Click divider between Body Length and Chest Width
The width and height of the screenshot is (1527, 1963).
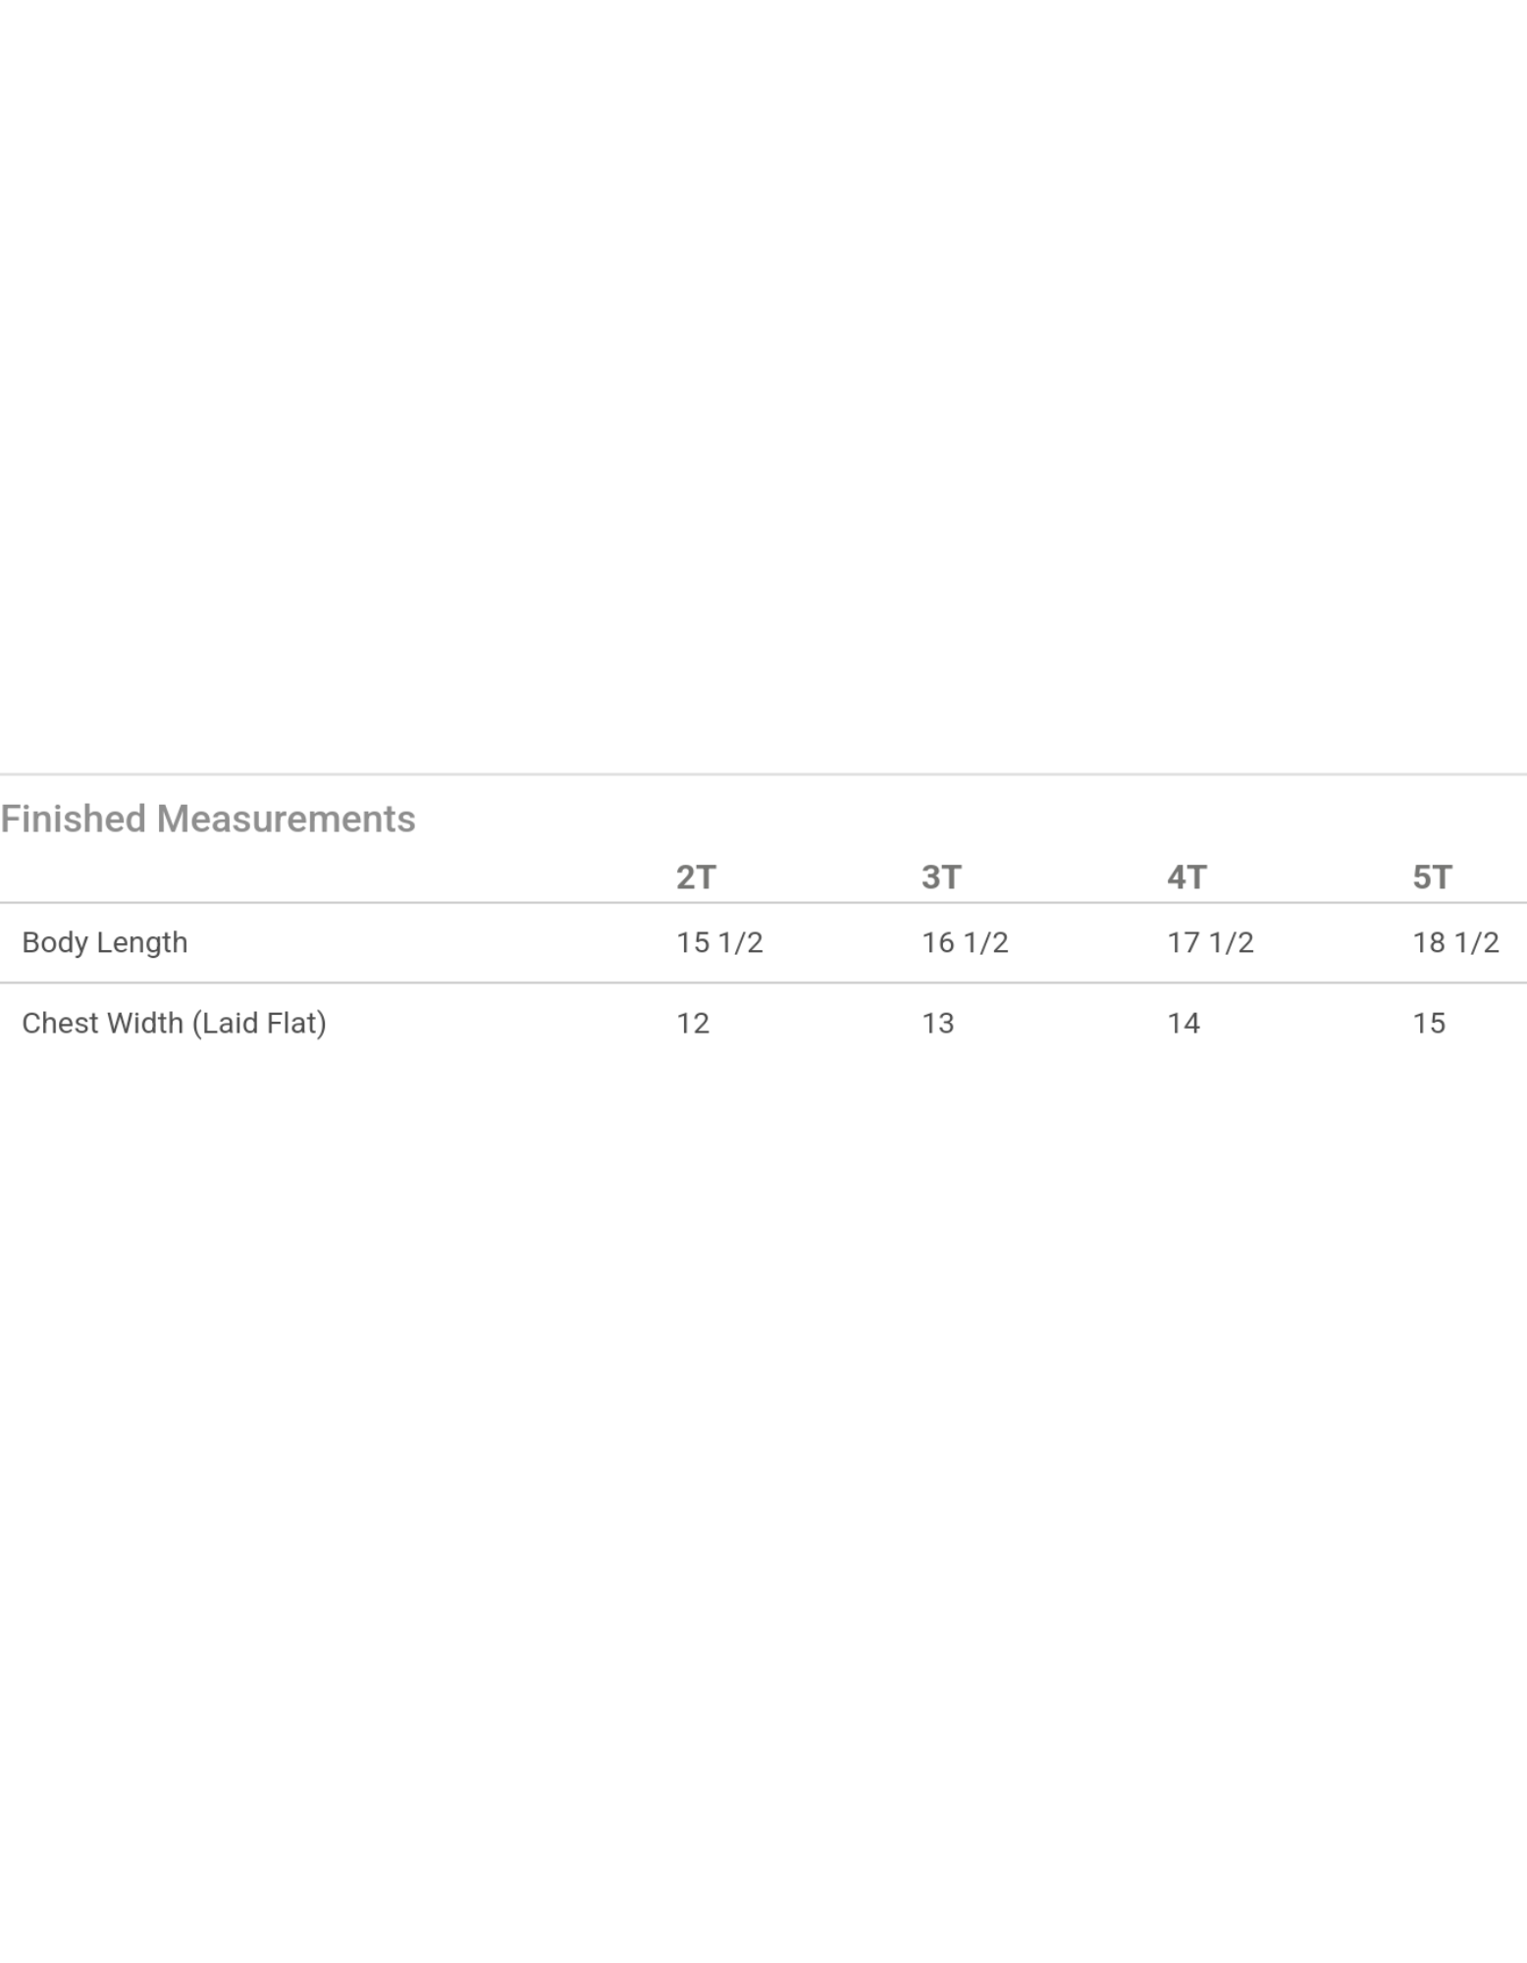(763, 981)
